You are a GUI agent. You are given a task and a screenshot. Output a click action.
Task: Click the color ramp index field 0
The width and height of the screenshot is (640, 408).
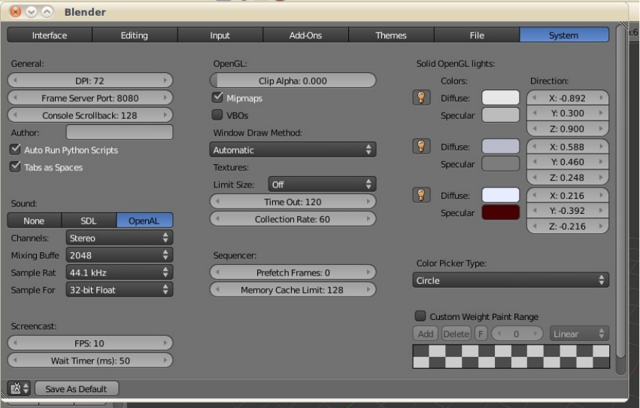click(517, 333)
